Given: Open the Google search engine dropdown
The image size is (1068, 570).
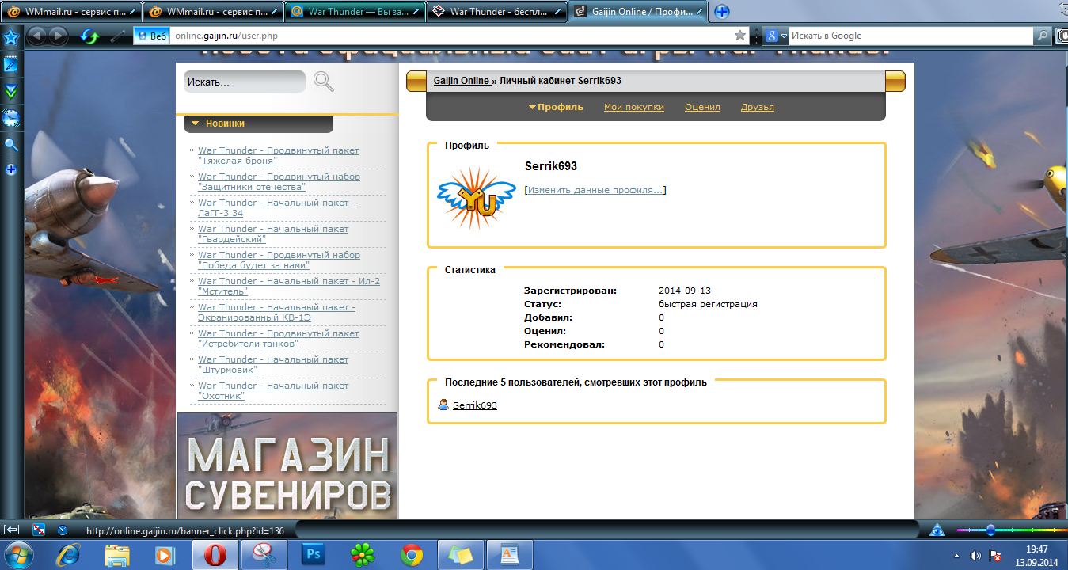Looking at the screenshot, I should pyautogui.click(x=776, y=36).
